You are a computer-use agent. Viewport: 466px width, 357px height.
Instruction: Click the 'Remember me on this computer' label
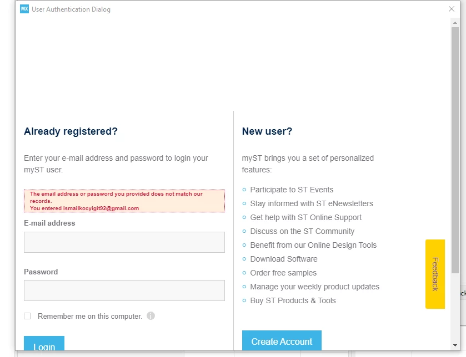90,317
